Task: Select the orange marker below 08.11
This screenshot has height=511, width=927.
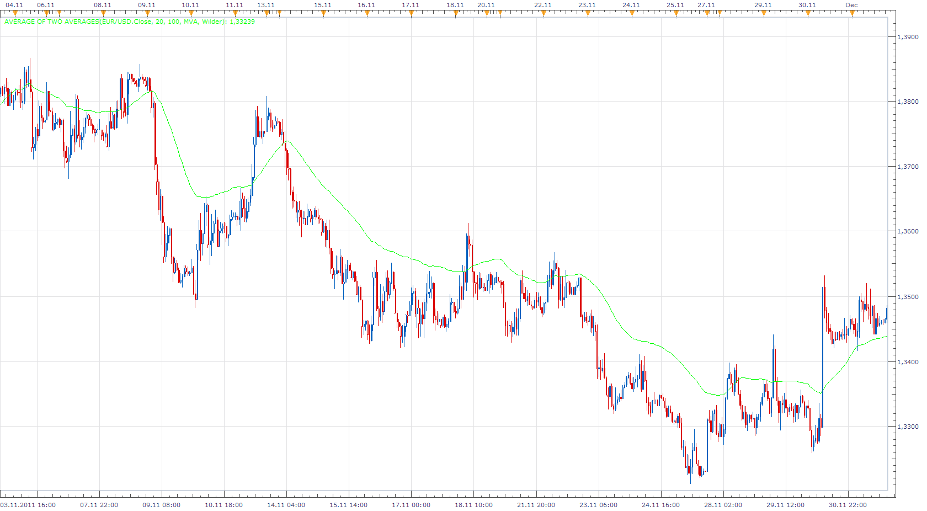Action: [103, 13]
